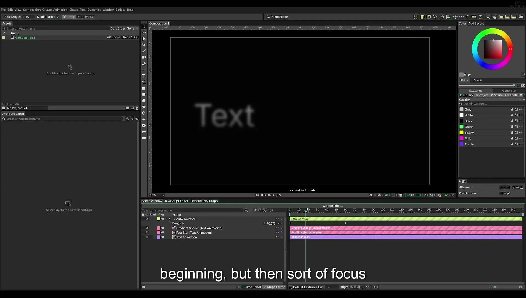
Task: Select the Pencil tool
Action: click(144, 51)
